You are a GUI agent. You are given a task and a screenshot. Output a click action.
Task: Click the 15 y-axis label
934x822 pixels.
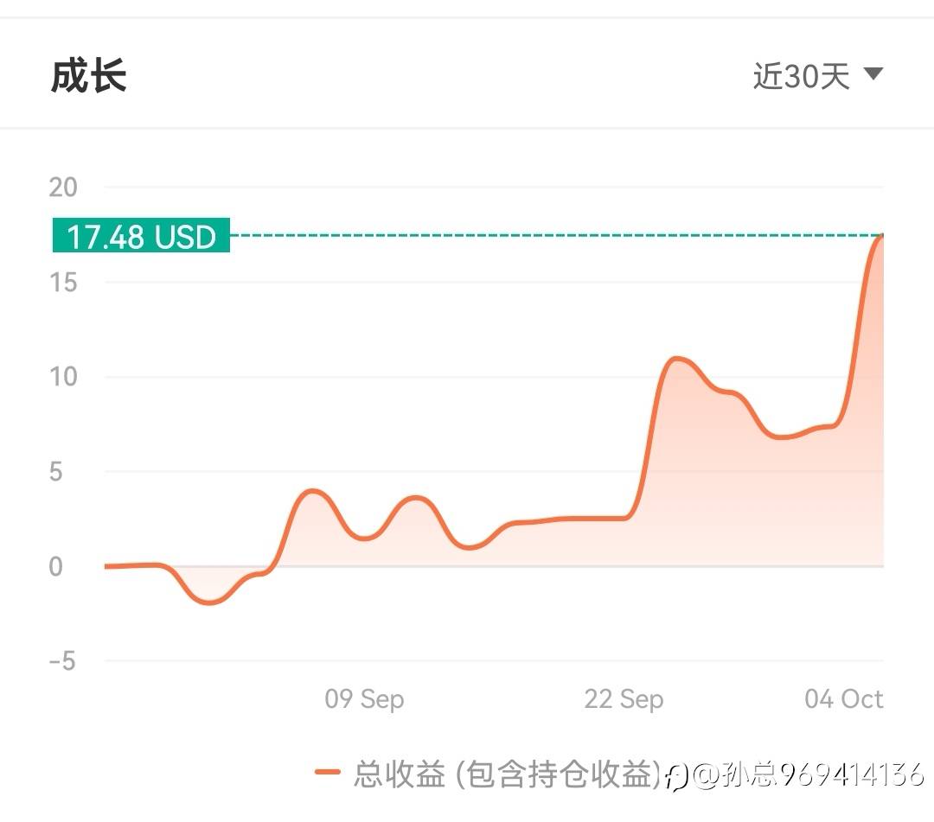click(63, 282)
